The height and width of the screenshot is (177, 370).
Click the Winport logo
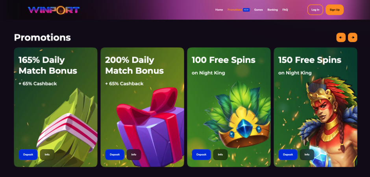[54, 10]
